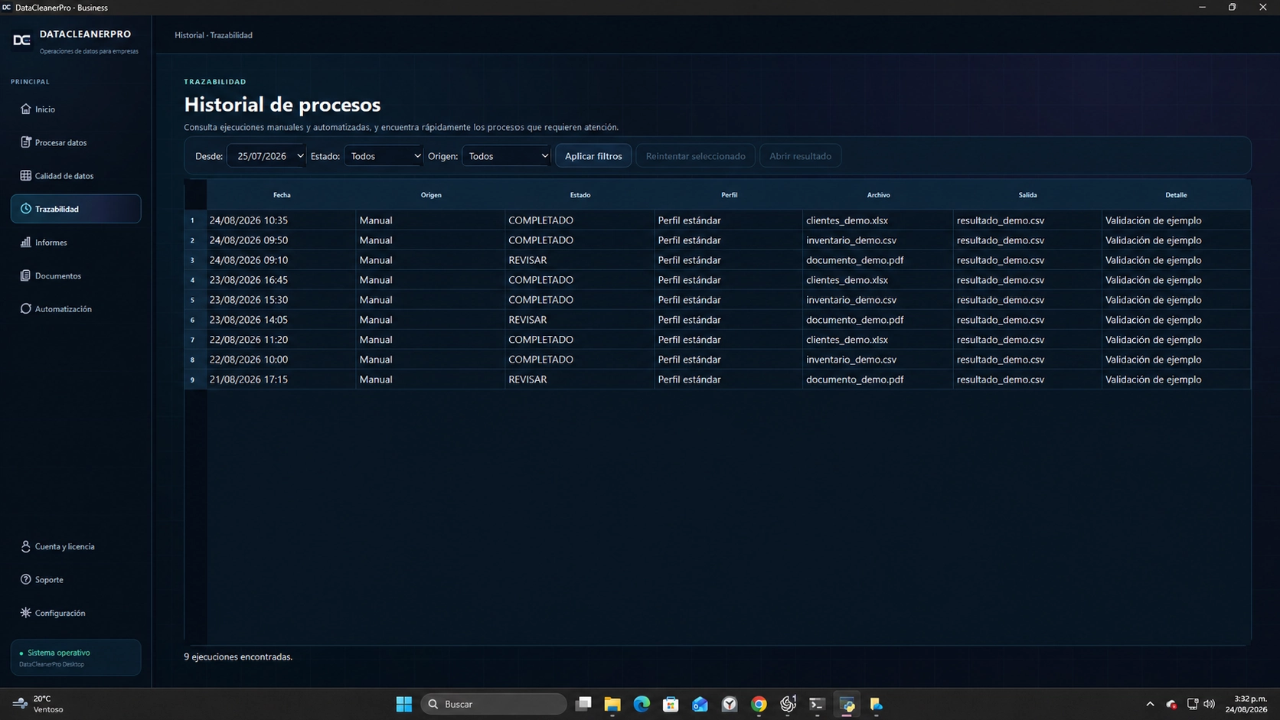Click the Aplicar filtros button
The image size is (1280, 720).
[x=593, y=156]
